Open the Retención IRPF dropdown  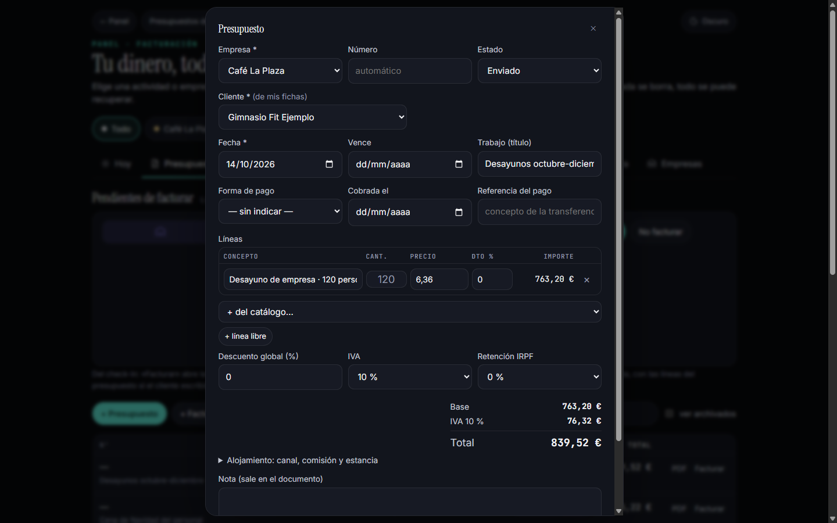tap(539, 377)
